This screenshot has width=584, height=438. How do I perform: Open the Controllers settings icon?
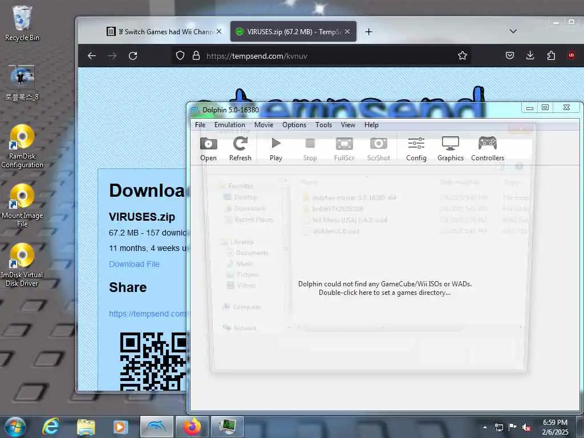pos(488,149)
